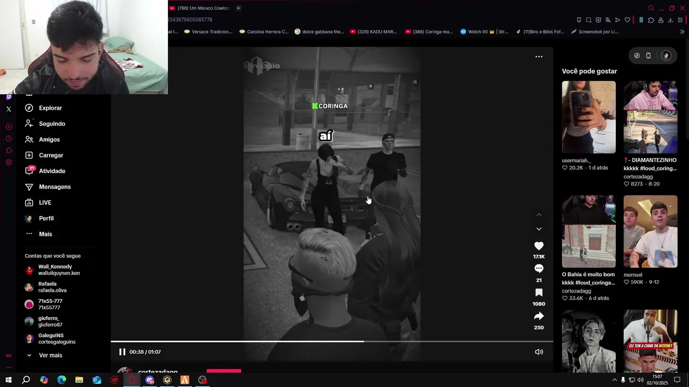
Task: Click the ad blocker shield icon
Action: tap(598, 20)
